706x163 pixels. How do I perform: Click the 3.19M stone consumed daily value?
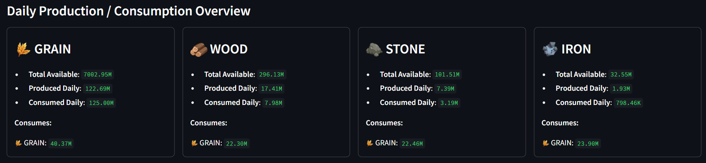click(449, 103)
